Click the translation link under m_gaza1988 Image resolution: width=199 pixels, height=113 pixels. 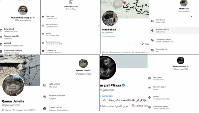point(106,96)
